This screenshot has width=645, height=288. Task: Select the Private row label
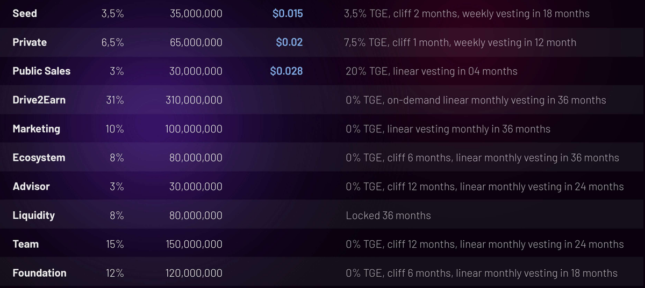point(30,42)
